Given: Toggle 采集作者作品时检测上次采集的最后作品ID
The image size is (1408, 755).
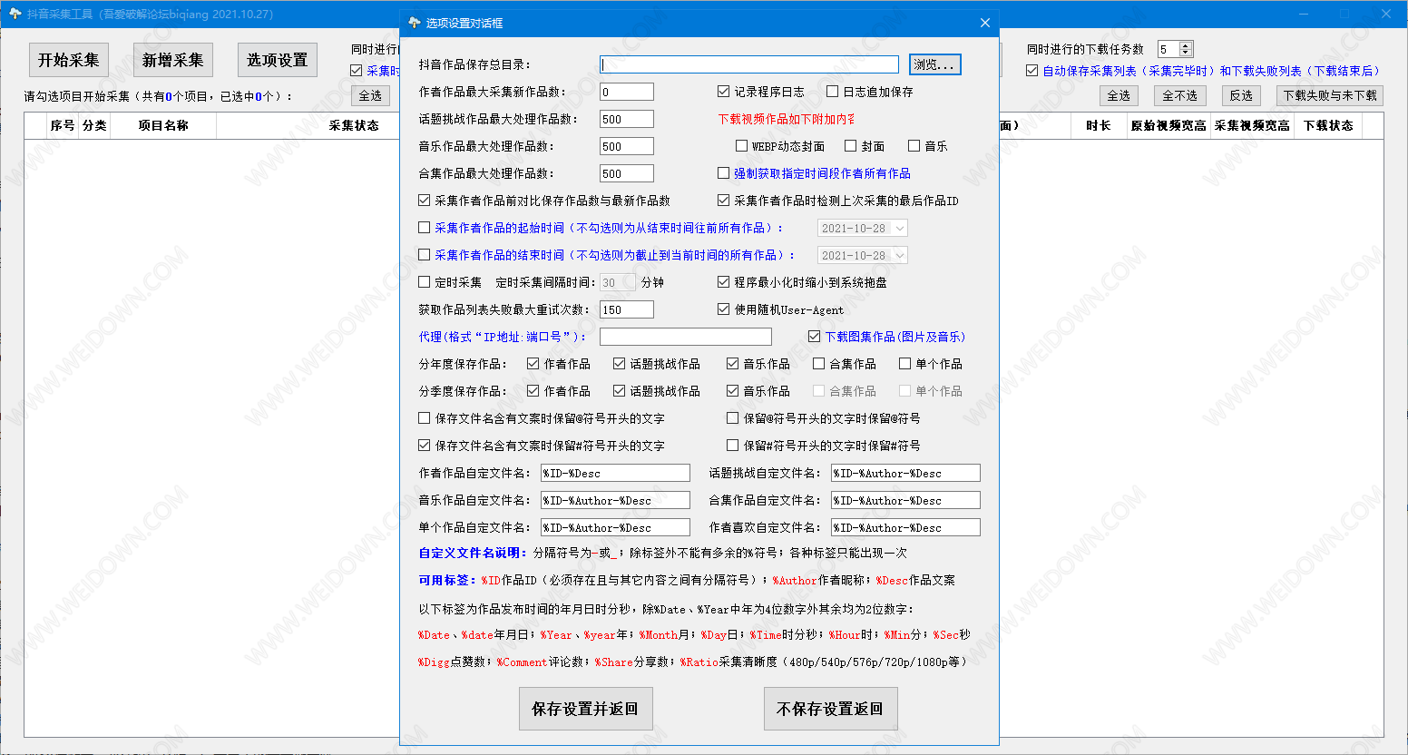Looking at the screenshot, I should click(724, 201).
